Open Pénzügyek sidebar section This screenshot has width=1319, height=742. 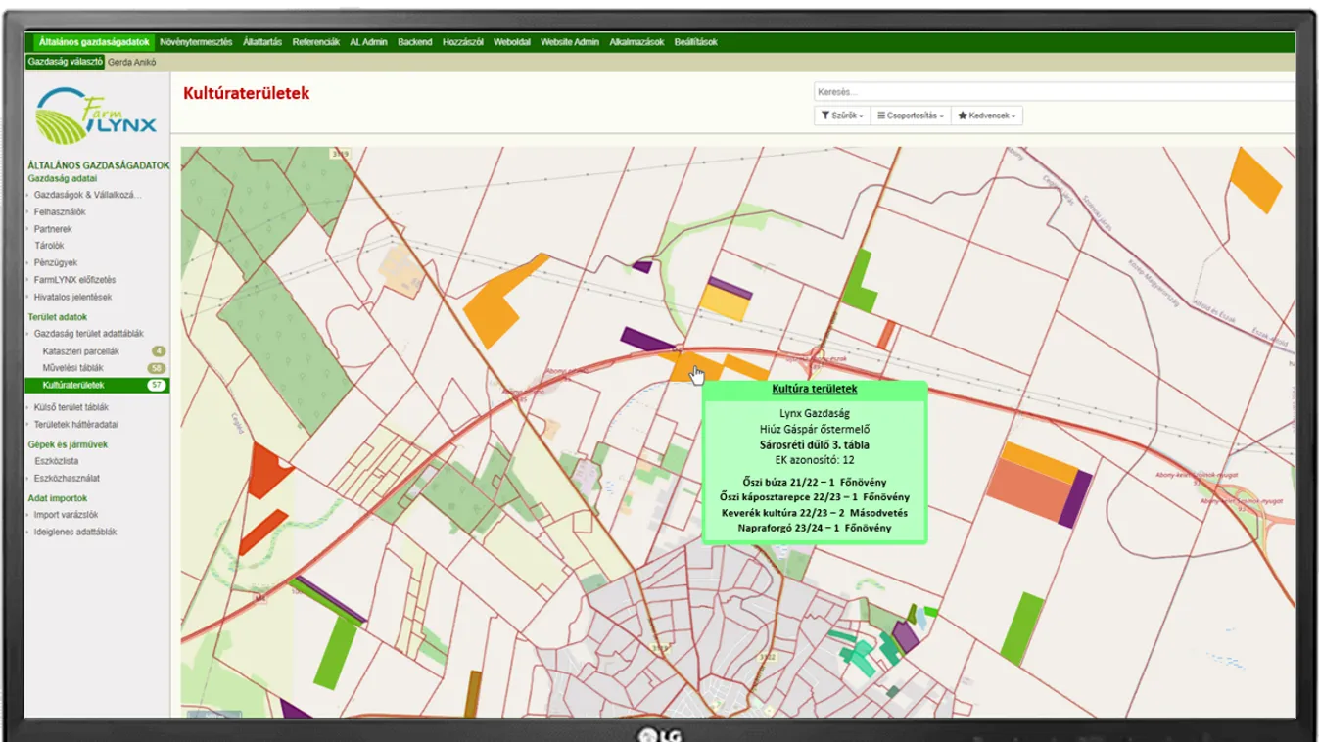click(55, 262)
